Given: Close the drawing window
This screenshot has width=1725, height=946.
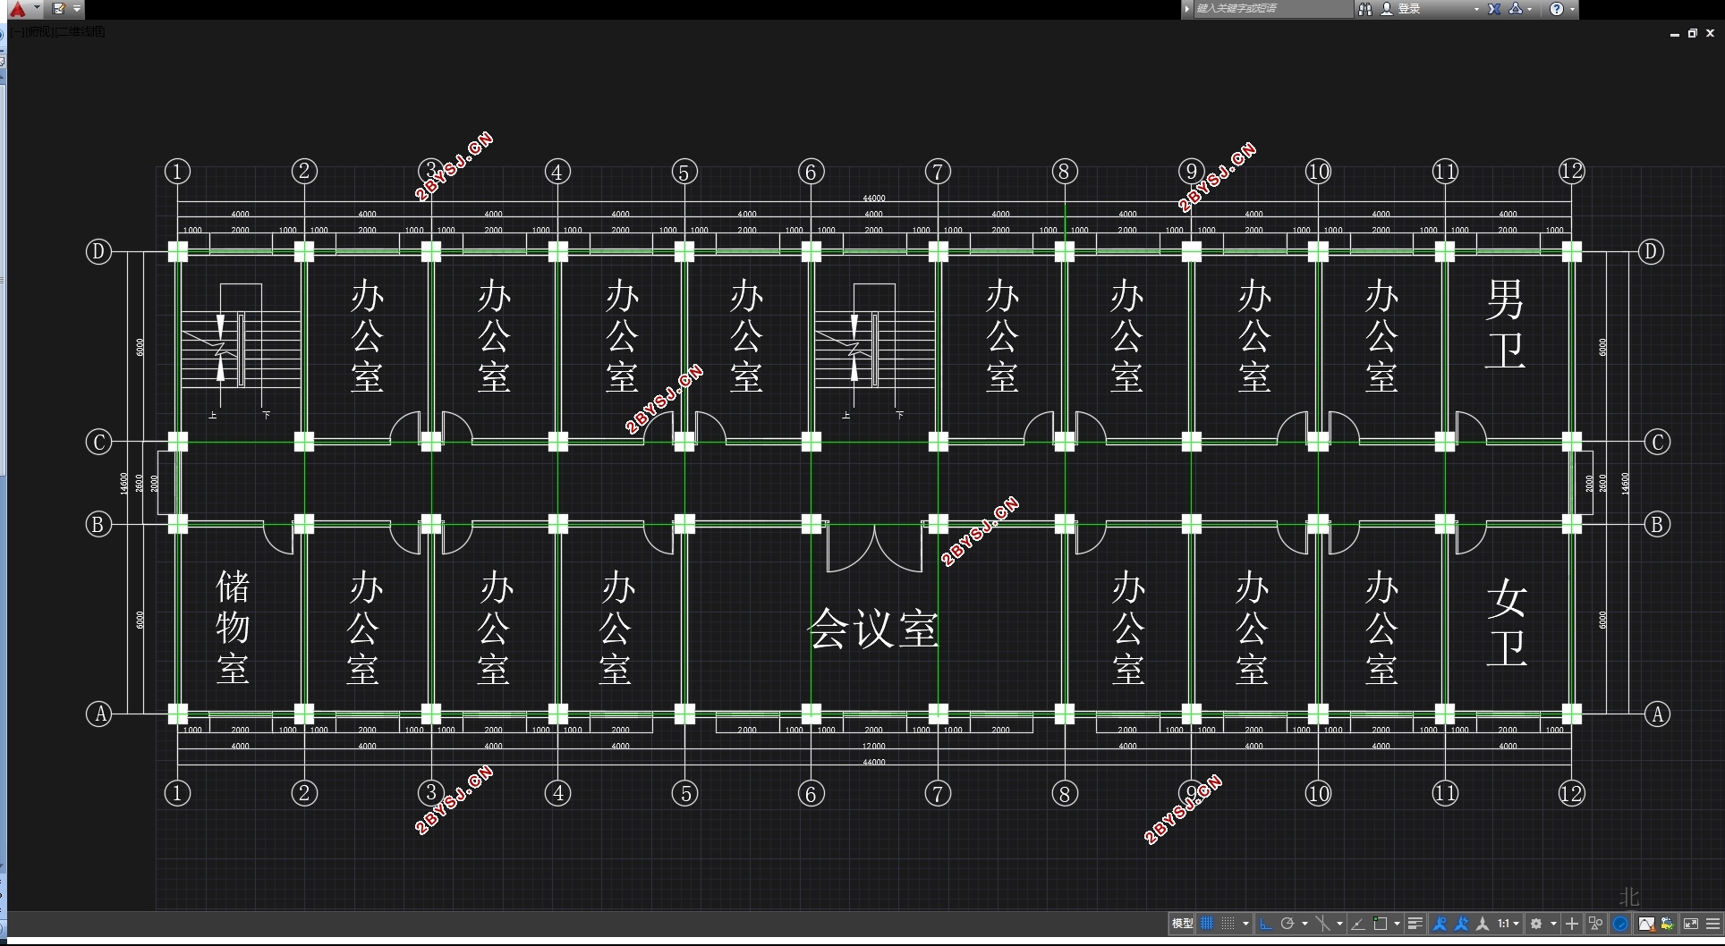Looking at the screenshot, I should tap(1710, 33).
